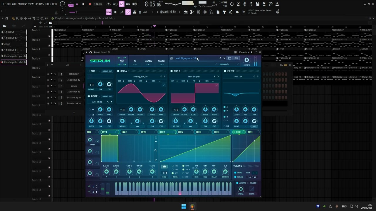This screenshot has height=211, width=376.
Task: Click the scissors cut icon in top toolbar
Action: point(238,4)
